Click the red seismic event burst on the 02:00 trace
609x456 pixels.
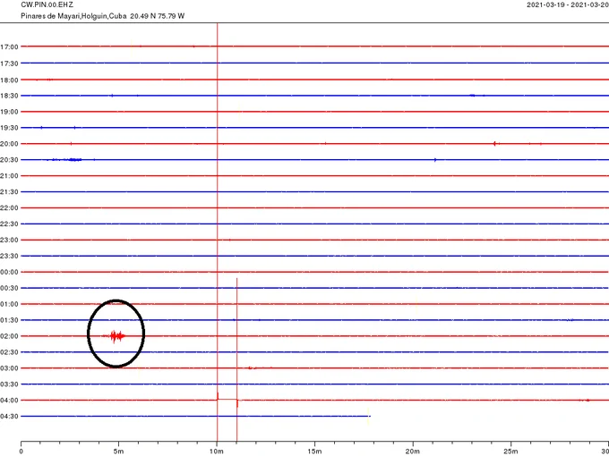[116, 336]
